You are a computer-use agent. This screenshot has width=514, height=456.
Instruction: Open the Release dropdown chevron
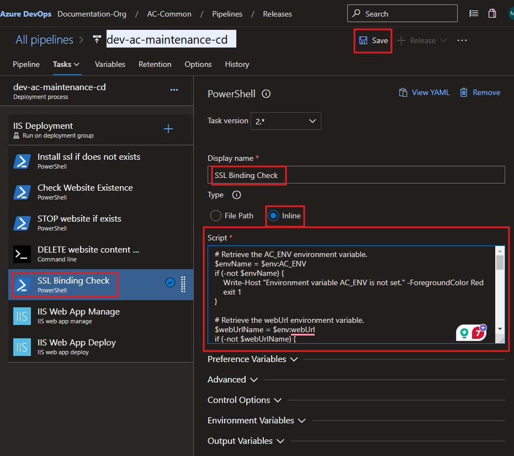[443, 40]
